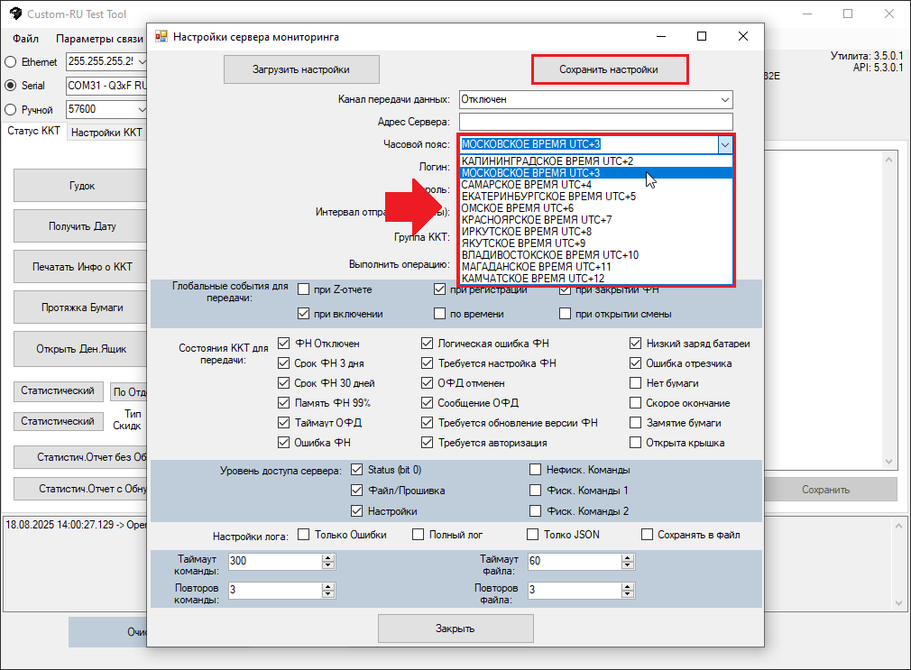
Task: Open the 'Файл' menu
Action: click(26, 39)
